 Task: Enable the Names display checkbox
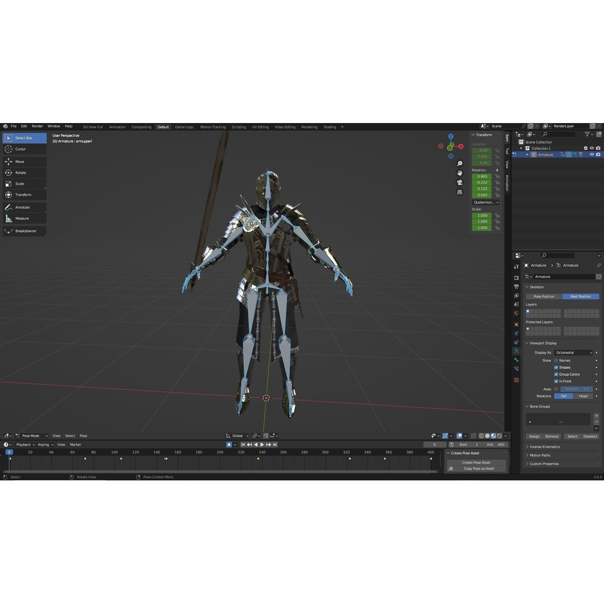pos(556,361)
